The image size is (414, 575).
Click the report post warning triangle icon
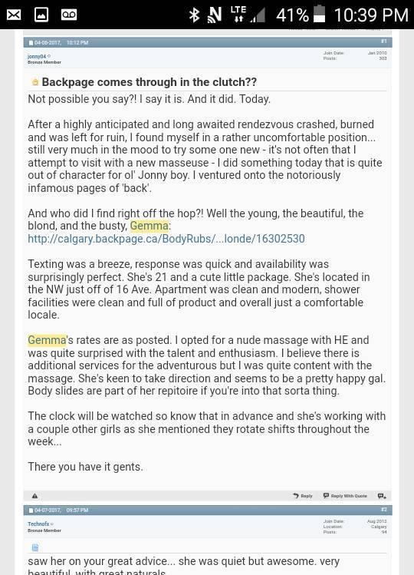34,496
